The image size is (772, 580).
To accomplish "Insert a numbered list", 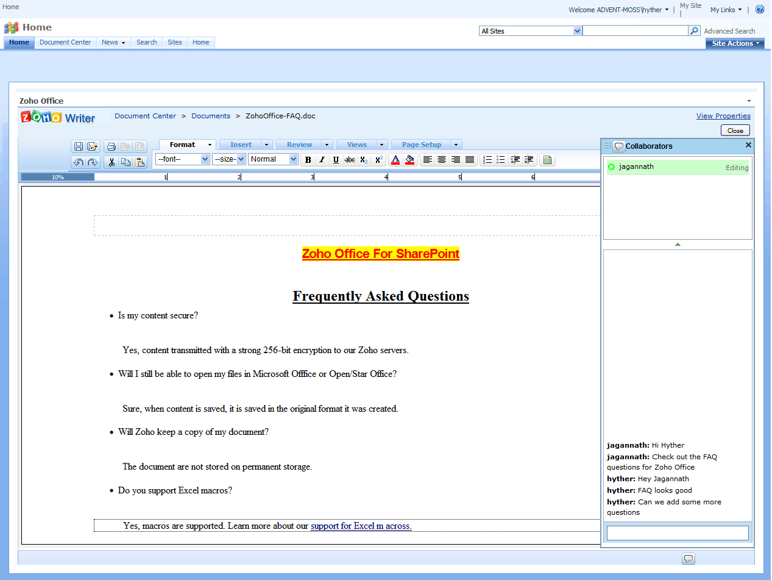I will (x=487, y=160).
